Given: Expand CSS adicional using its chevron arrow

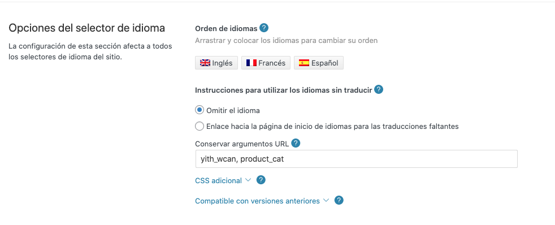Looking at the screenshot, I should coord(248,180).
